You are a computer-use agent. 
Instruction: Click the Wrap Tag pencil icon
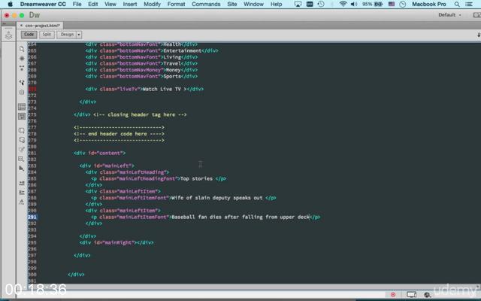tap(22, 150)
